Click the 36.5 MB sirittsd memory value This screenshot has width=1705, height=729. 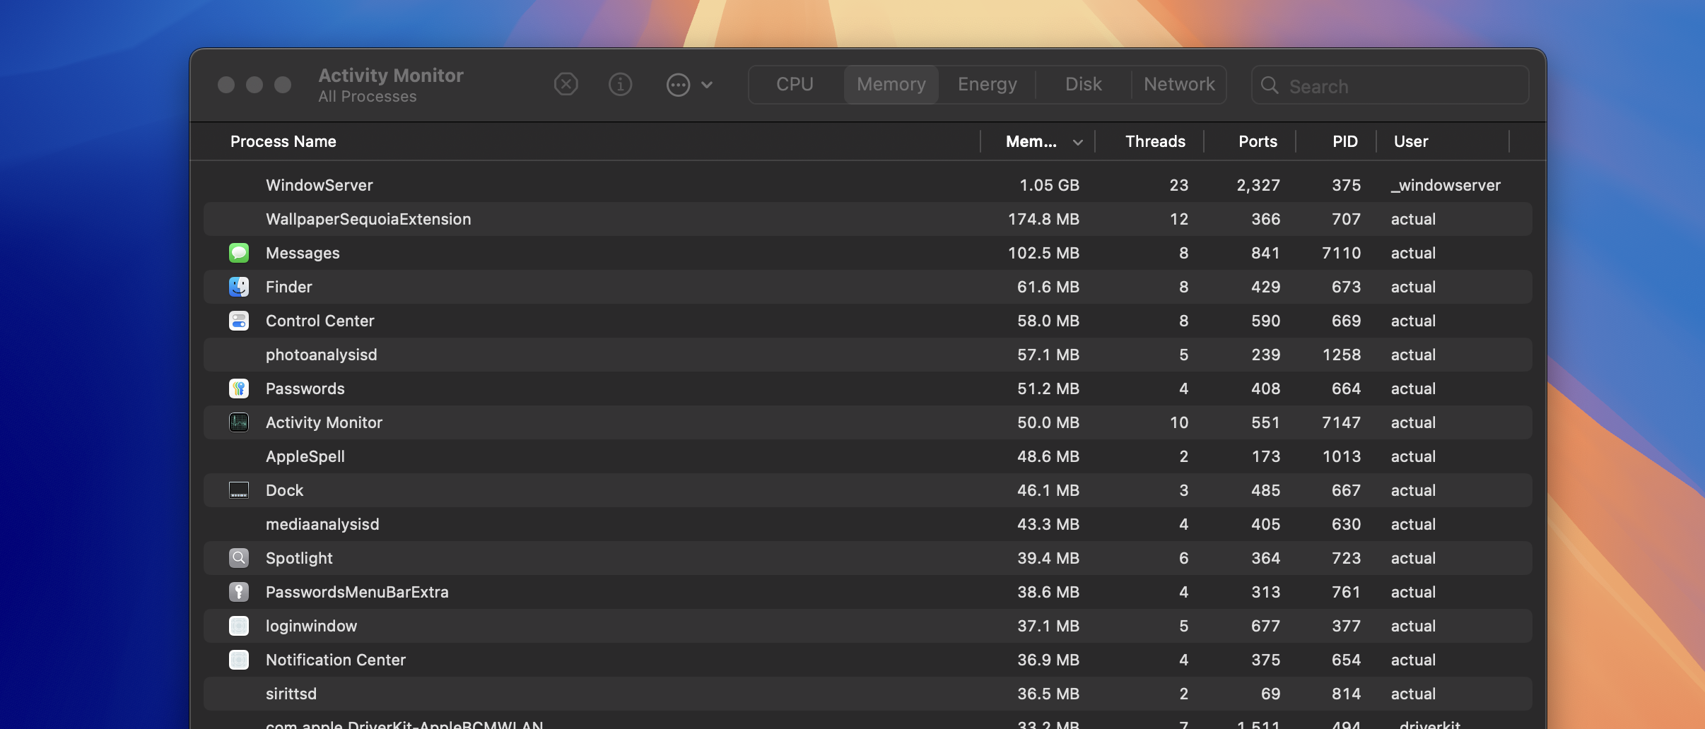coord(1048,694)
